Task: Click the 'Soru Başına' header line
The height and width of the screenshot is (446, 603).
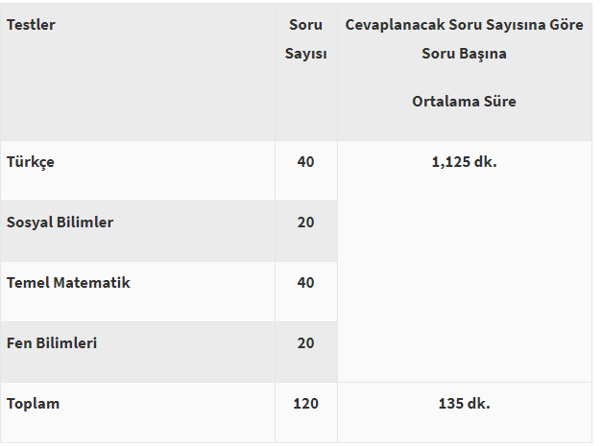Action: 464,54
